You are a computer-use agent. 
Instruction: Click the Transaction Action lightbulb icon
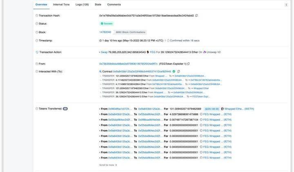click(37, 52)
